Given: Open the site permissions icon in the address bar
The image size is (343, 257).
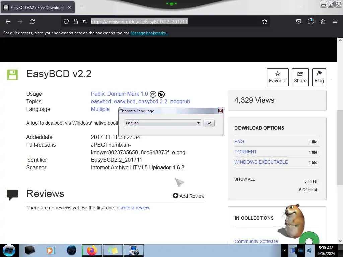Looking at the screenshot, I should click(x=85, y=21).
